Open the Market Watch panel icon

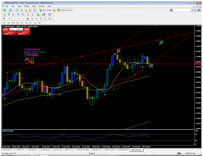tap(17, 10)
